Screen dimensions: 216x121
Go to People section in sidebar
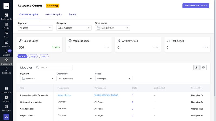pos(6,26)
